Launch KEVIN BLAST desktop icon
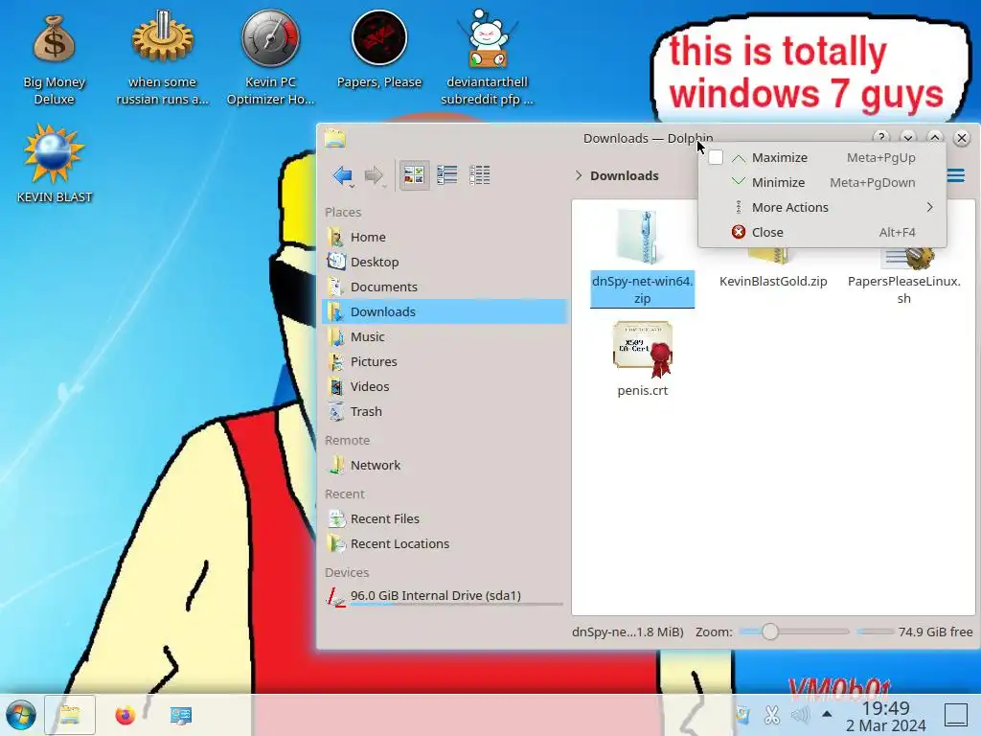The width and height of the screenshot is (981, 736). 55,163
